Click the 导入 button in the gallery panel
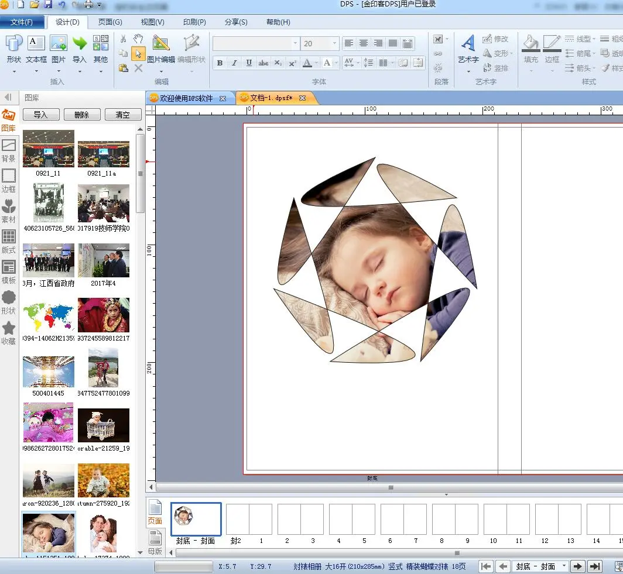This screenshot has height=574, width=623. pos(41,115)
